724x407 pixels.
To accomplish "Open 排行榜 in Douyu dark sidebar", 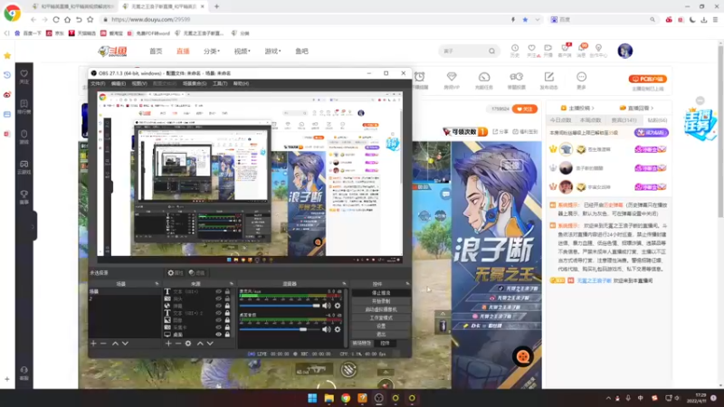I will (24, 107).
